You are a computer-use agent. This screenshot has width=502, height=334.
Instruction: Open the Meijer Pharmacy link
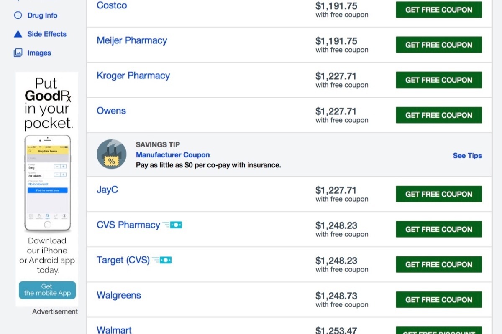(132, 40)
